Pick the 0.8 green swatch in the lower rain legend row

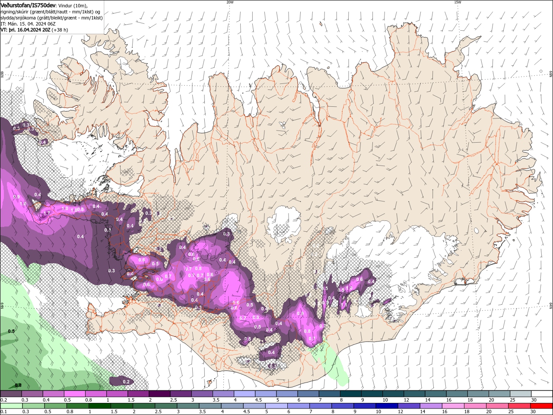tap(77, 406)
